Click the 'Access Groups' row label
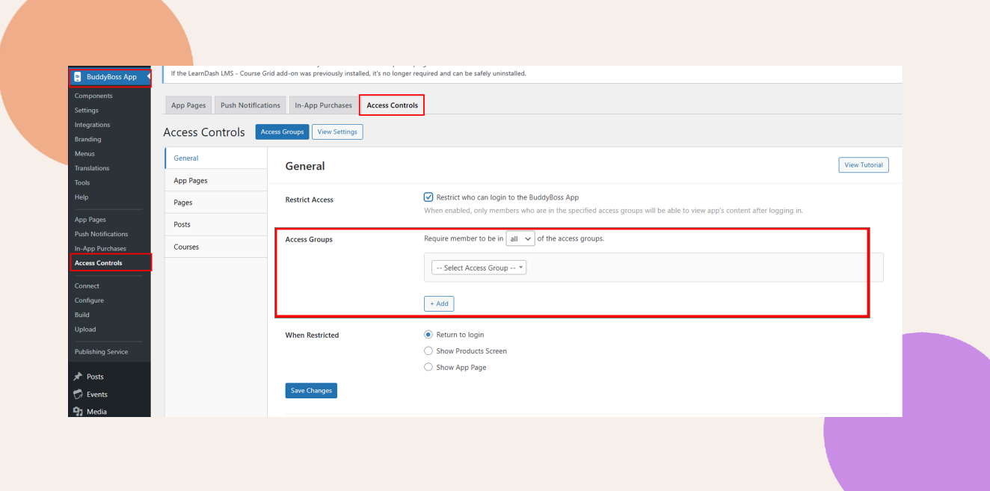 tap(309, 239)
